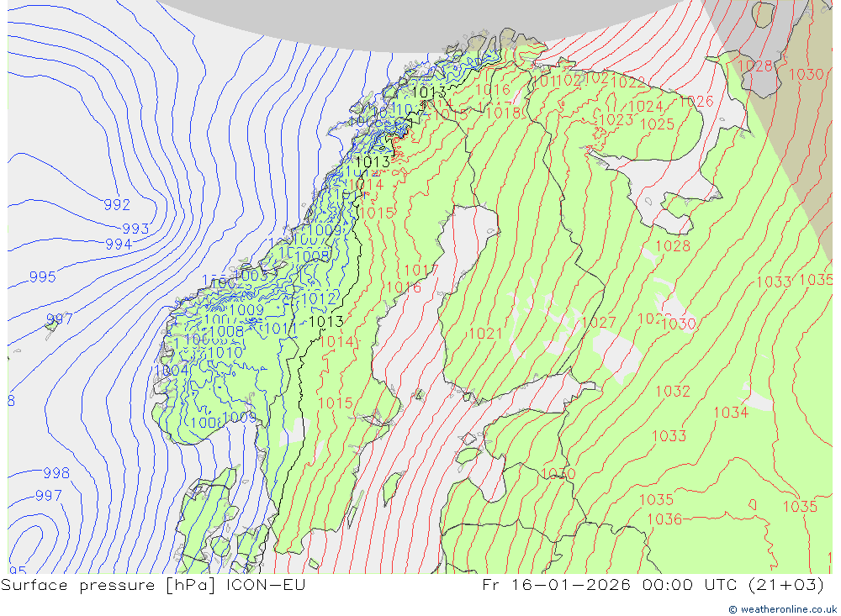Click the "Fr 16-01-2026 00:00 UTC (21+03)" timestamp
Image resolution: width=841 pixels, height=616 pixels.
(x=653, y=585)
